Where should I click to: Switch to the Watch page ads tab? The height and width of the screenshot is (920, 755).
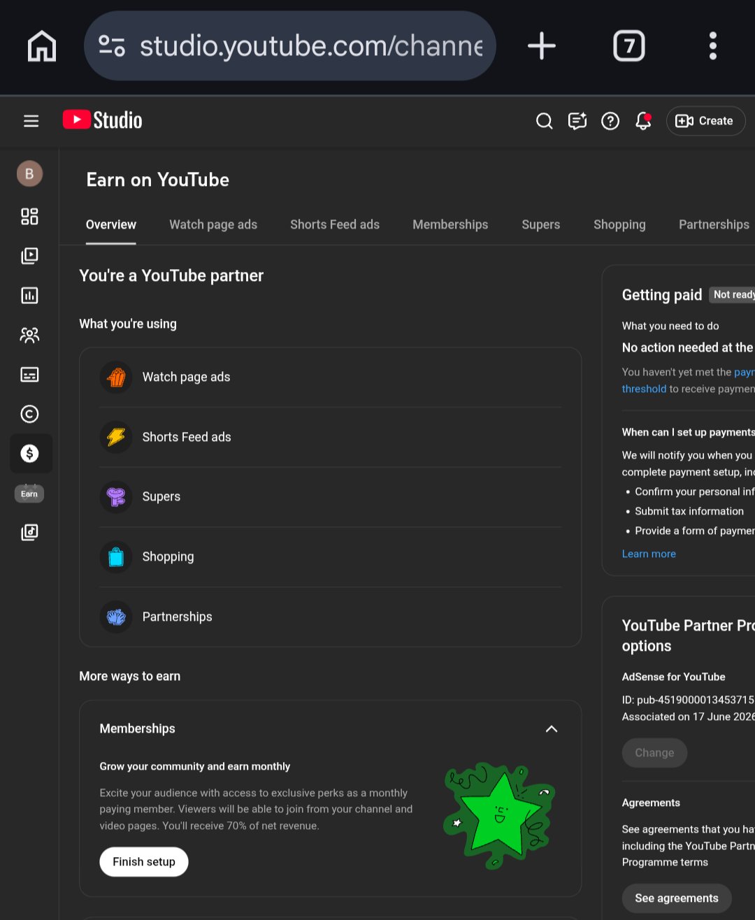point(213,224)
